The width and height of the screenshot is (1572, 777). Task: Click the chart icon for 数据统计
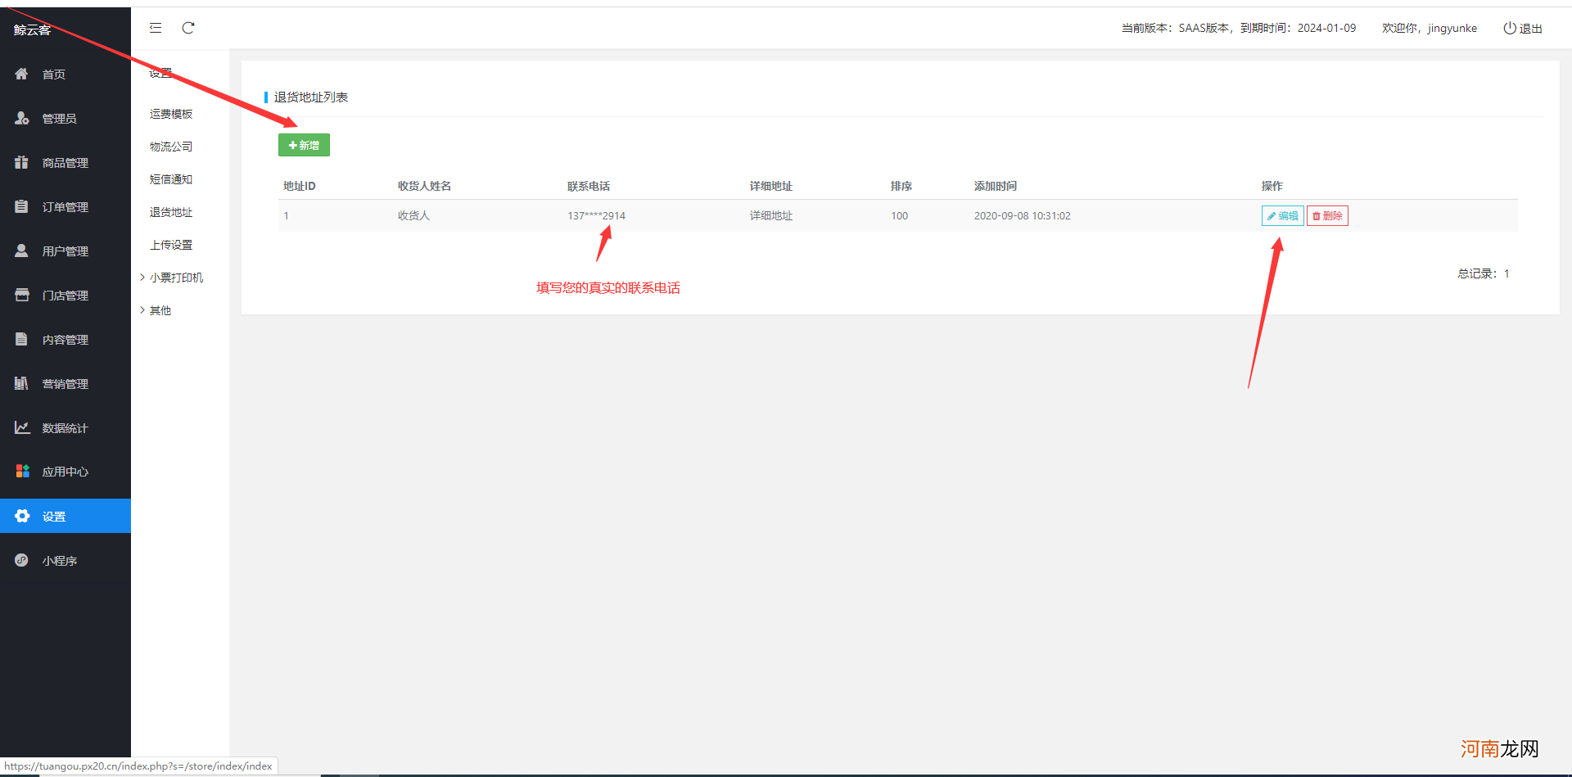pyautogui.click(x=22, y=427)
